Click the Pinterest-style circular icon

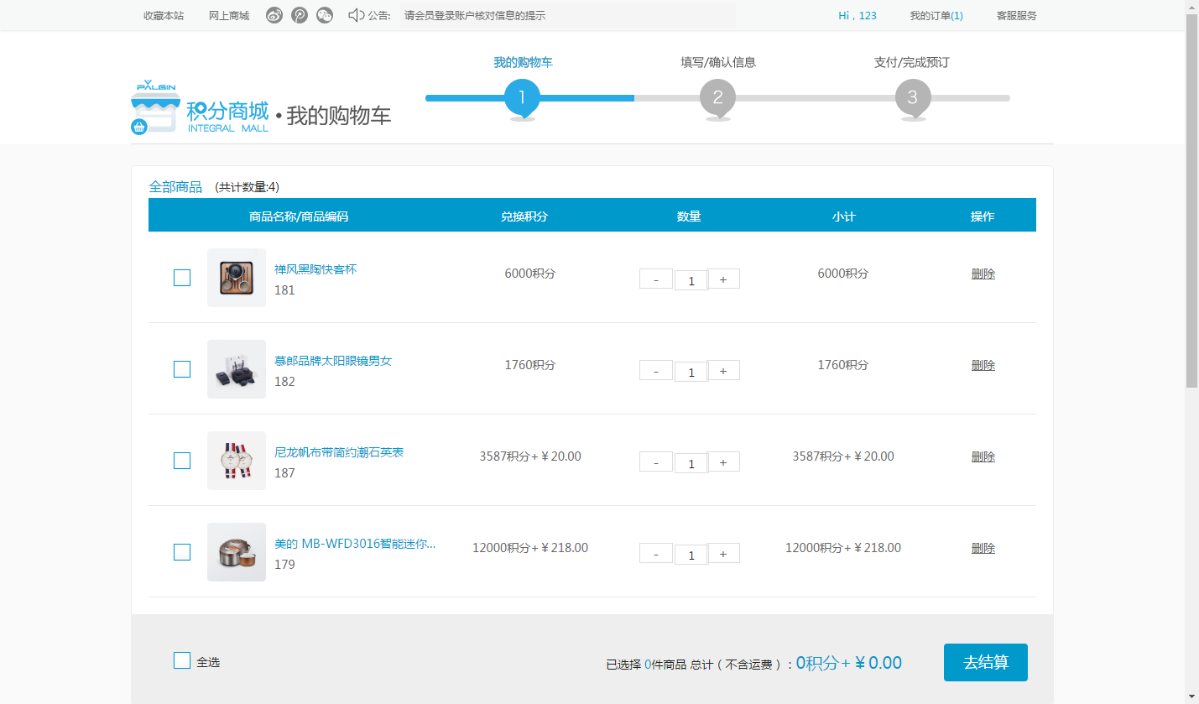pos(300,15)
